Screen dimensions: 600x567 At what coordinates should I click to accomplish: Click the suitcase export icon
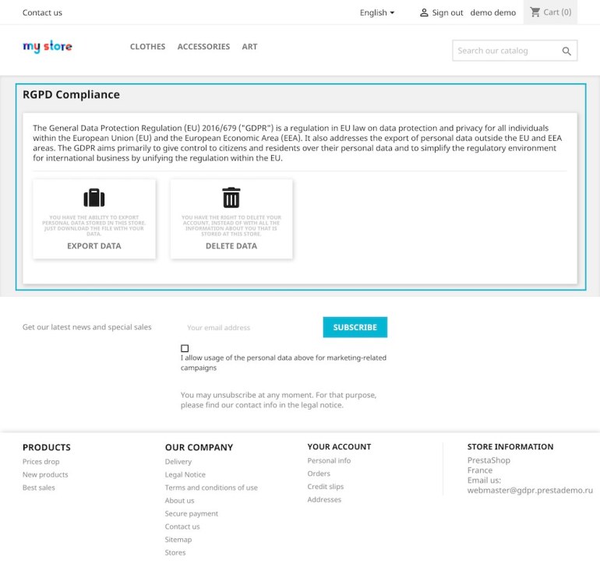point(94,198)
